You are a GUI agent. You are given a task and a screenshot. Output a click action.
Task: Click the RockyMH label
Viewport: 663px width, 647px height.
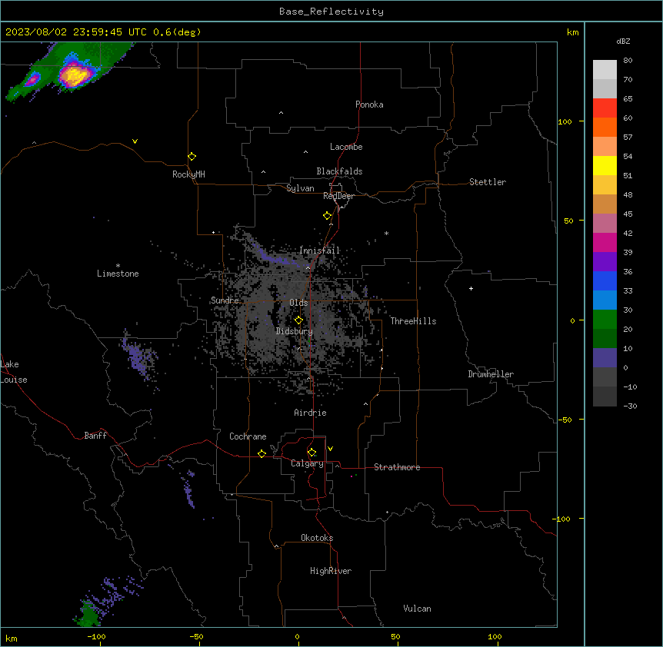188,174
